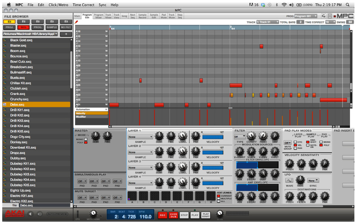Viewport: 357px width, 224px height.
Task: Open the Filter TYPE dropdown
Action: tap(240, 137)
